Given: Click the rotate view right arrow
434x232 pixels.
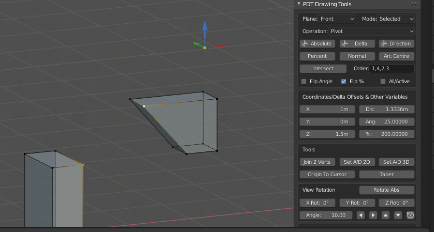Looking at the screenshot, I should [373, 215].
